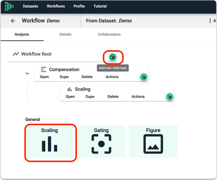
Task: Select the Workflow Root label
Action: (x=36, y=54)
